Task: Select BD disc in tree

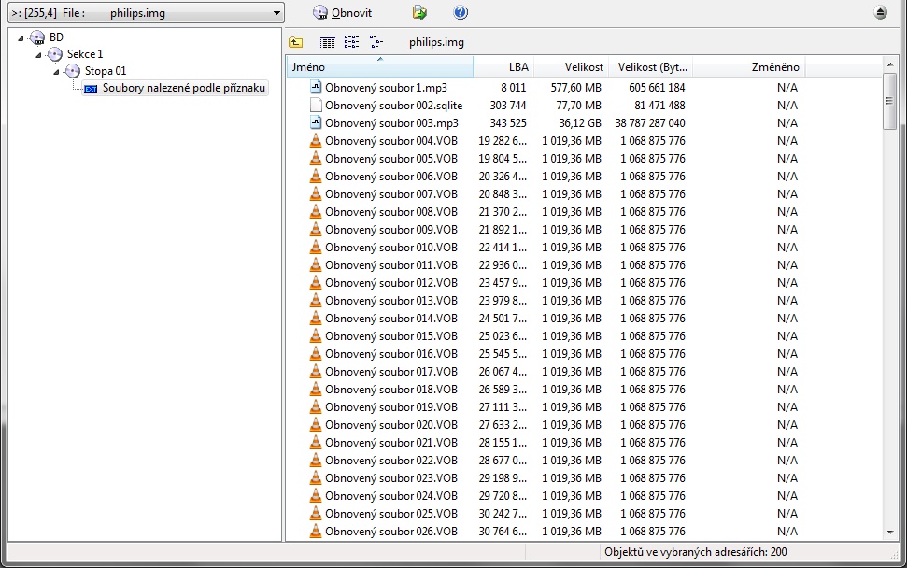Action: point(56,37)
